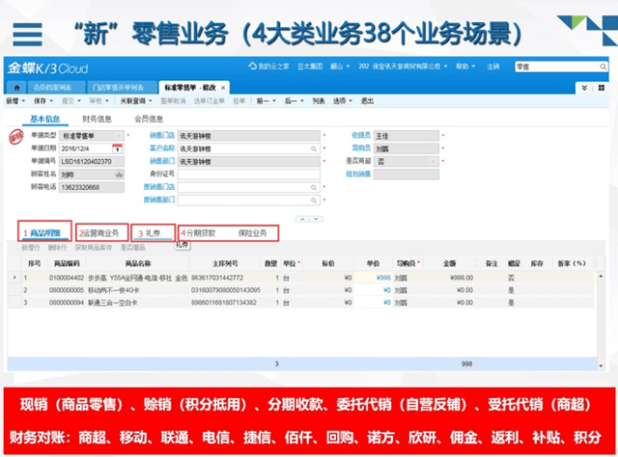This screenshot has height=457, width=618.
Task: Select the 会员信息 tab
Action: click(149, 119)
